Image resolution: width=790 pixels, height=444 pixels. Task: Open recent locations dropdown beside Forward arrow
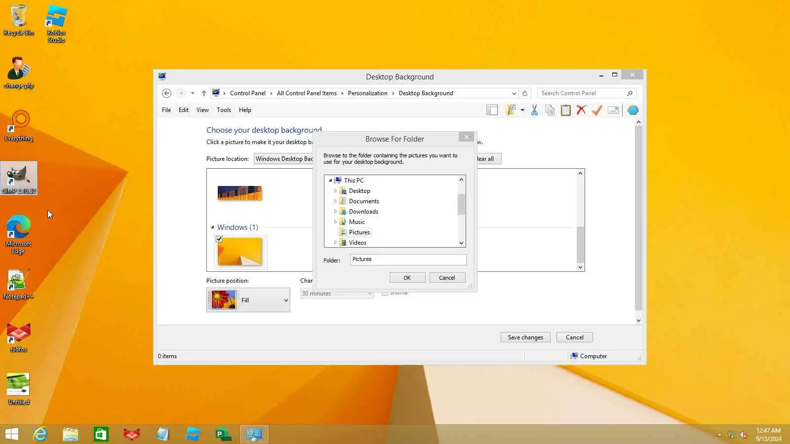click(x=193, y=93)
